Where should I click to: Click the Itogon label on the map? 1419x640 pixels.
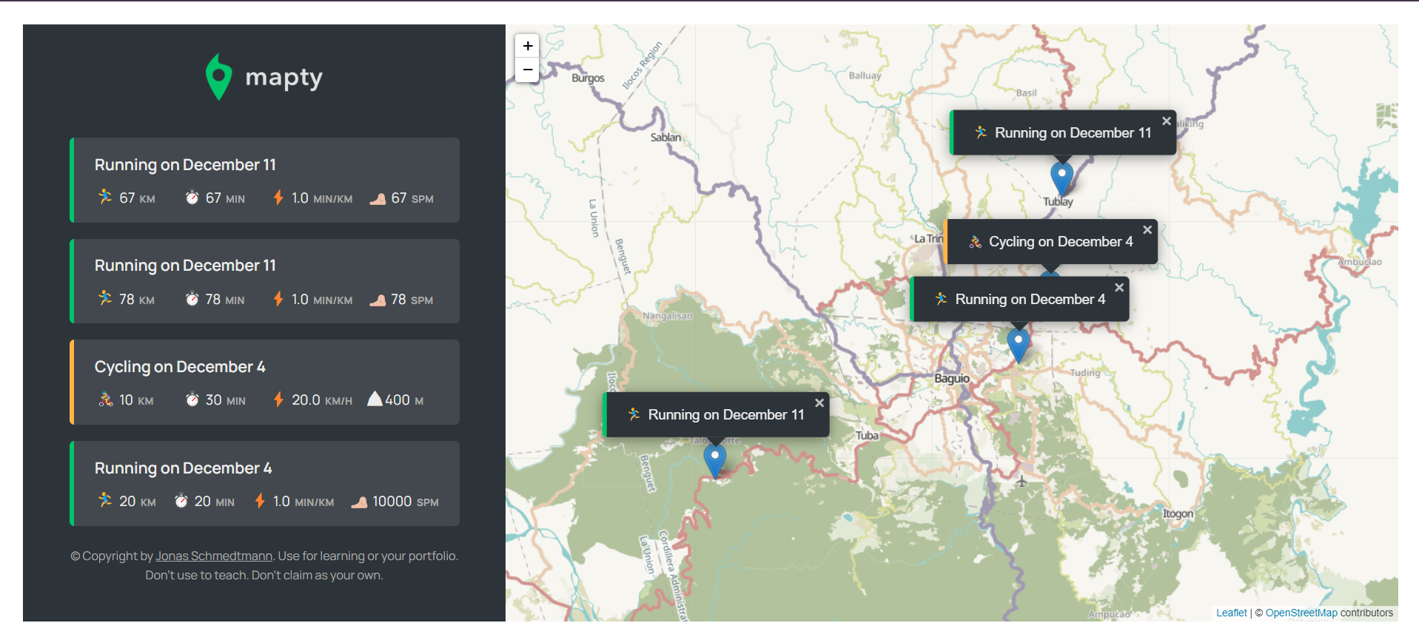(1178, 513)
